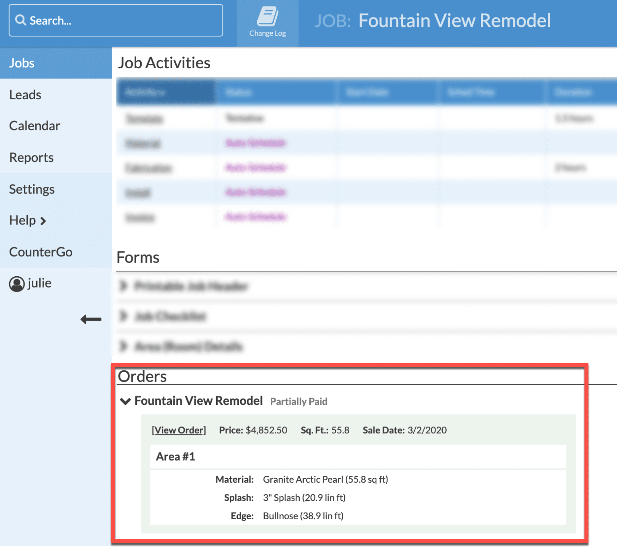Open the Reports section
Image resolution: width=617 pixels, height=547 pixels.
pyautogui.click(x=31, y=157)
